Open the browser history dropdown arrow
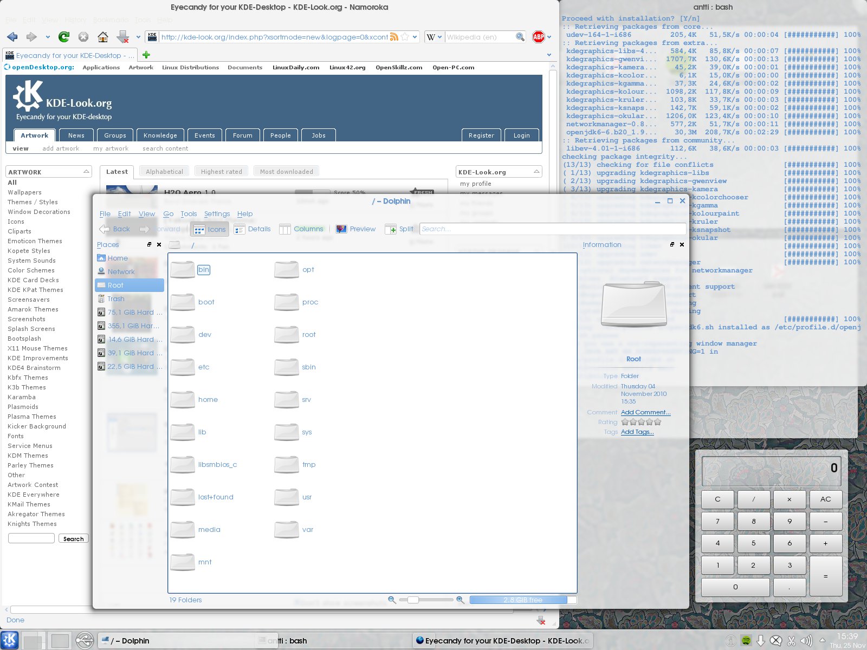The image size is (867, 650). click(x=47, y=37)
